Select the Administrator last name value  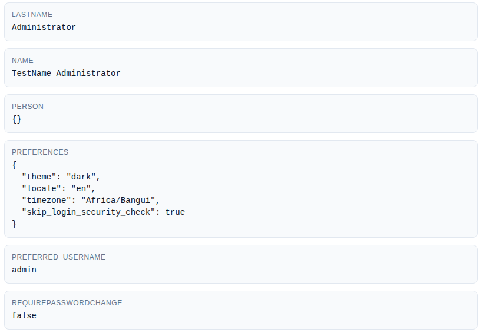click(44, 28)
